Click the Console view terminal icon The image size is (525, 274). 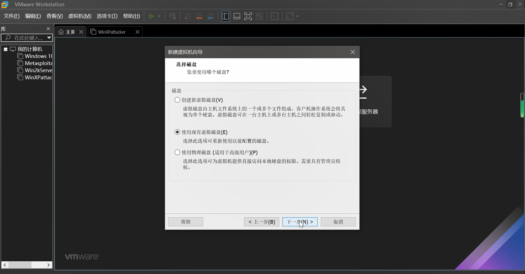275,16
